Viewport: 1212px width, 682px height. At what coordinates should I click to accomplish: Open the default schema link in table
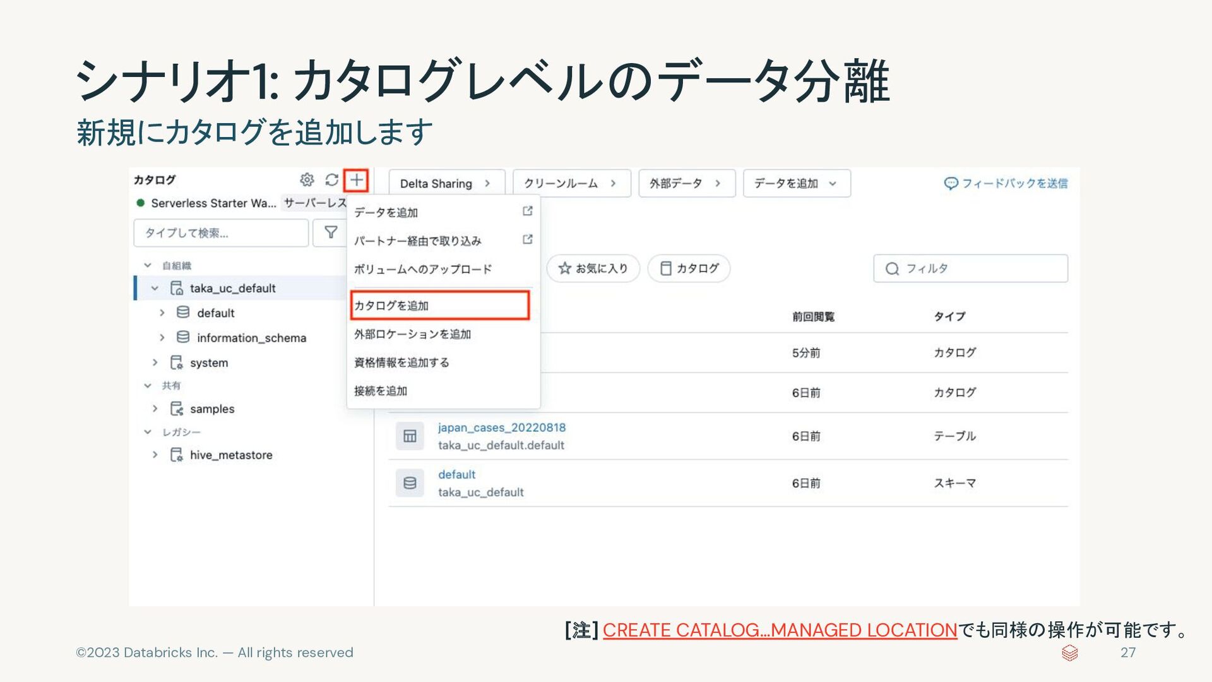click(x=456, y=474)
